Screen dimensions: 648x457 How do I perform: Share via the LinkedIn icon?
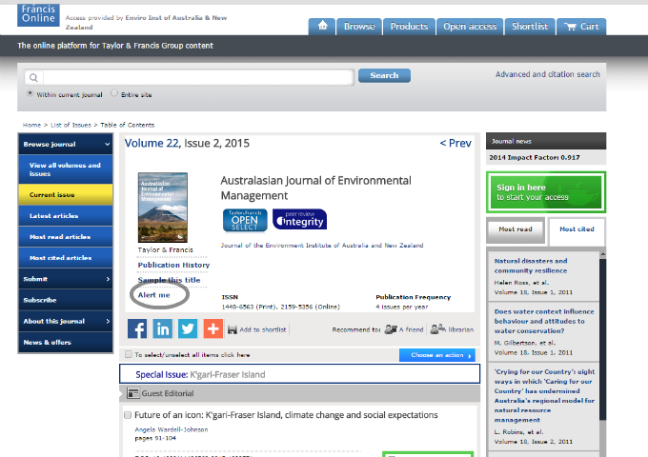[x=162, y=328]
